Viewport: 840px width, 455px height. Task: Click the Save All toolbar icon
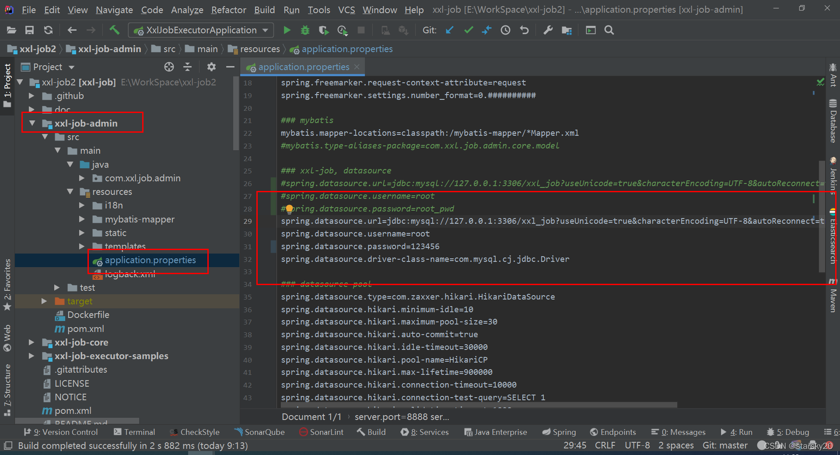click(x=29, y=30)
